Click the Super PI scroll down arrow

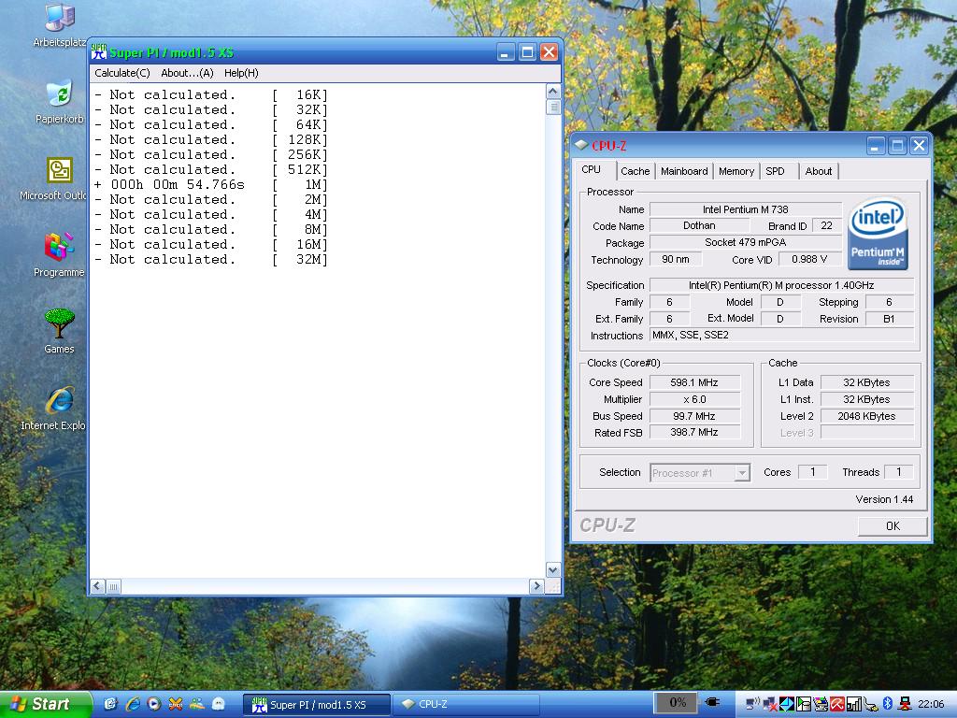552,569
